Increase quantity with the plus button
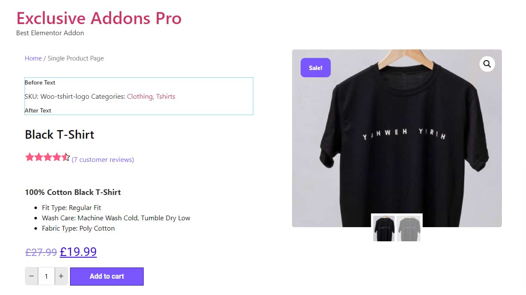 pos(61,276)
